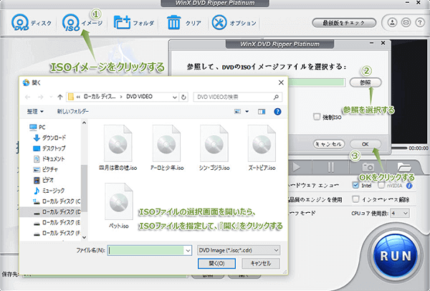This screenshot has width=430, height=291.
Task: Select ローカル ディスク (E in navigation tree
Action: (57, 222)
